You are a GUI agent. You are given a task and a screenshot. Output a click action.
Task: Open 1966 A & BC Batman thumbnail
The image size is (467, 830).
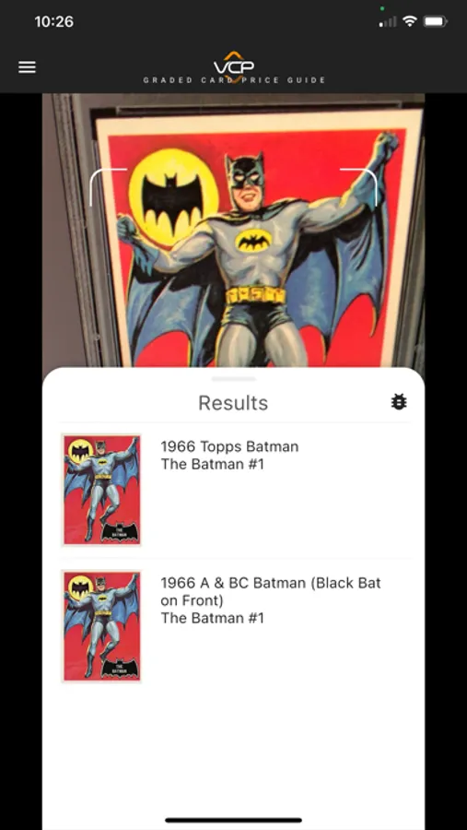coord(101,626)
